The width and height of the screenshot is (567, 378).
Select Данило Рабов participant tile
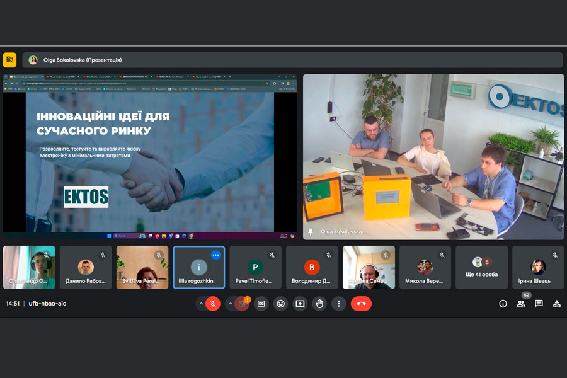pos(86,267)
